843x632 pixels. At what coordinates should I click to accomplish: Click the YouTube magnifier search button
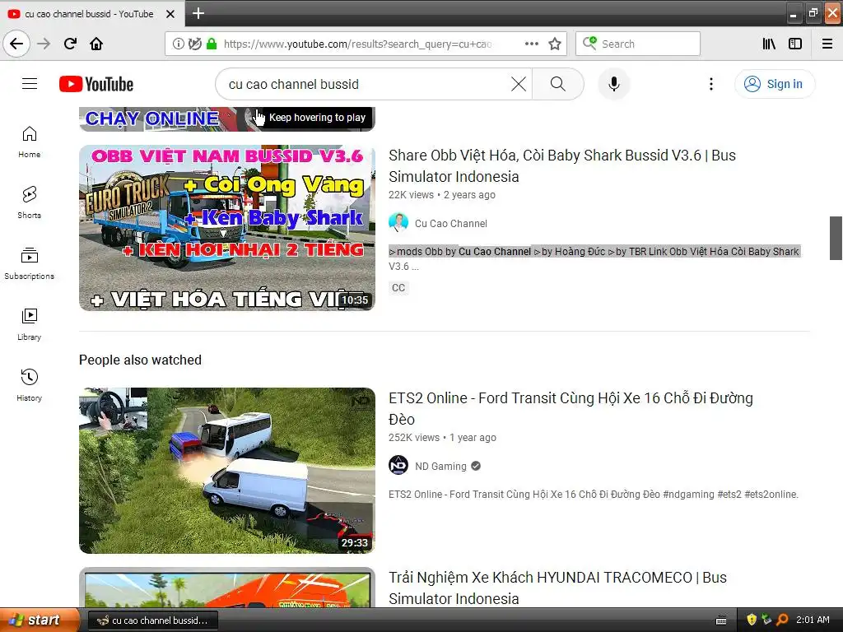pos(558,85)
